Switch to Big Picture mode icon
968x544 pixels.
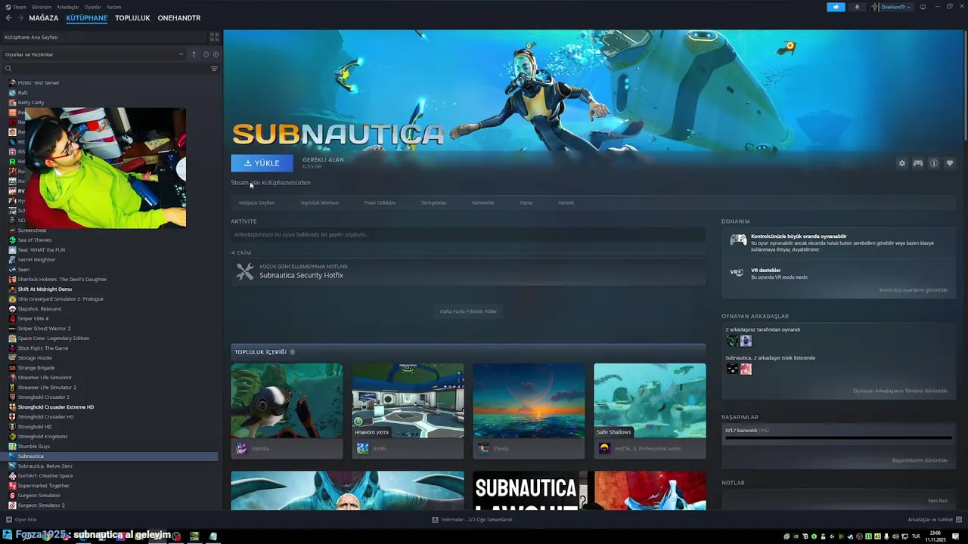tap(923, 7)
